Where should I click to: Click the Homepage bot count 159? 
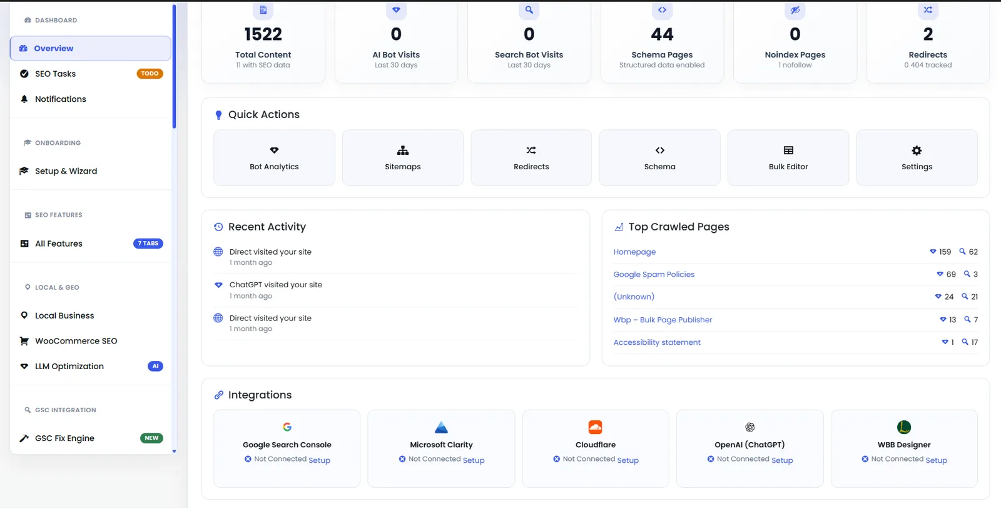(945, 252)
